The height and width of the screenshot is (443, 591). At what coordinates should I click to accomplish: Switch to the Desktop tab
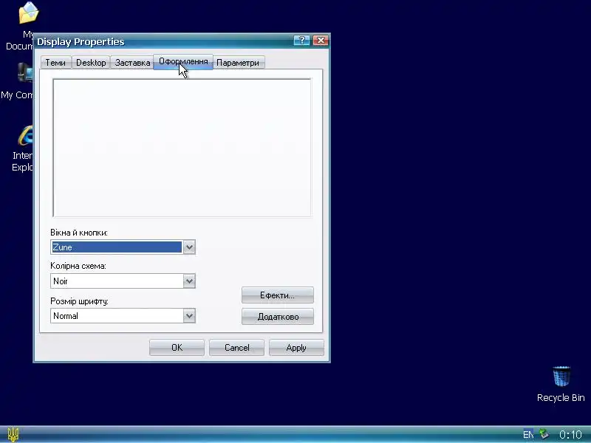91,63
